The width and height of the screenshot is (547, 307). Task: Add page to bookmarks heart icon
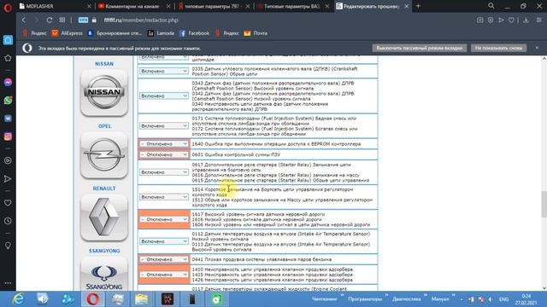click(x=511, y=20)
